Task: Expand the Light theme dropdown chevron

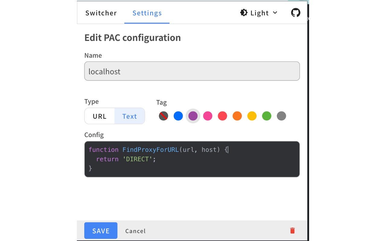Action: coord(275,13)
